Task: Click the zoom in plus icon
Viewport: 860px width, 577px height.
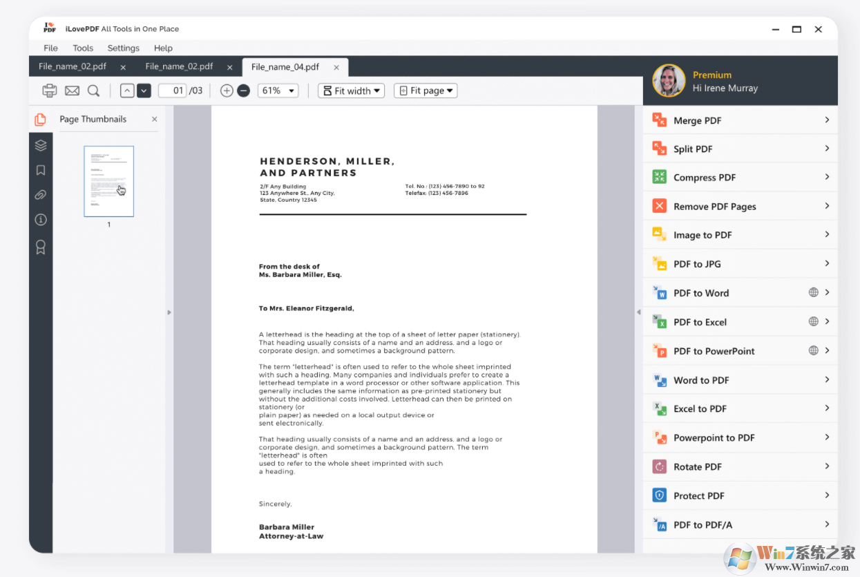Action: tap(227, 91)
